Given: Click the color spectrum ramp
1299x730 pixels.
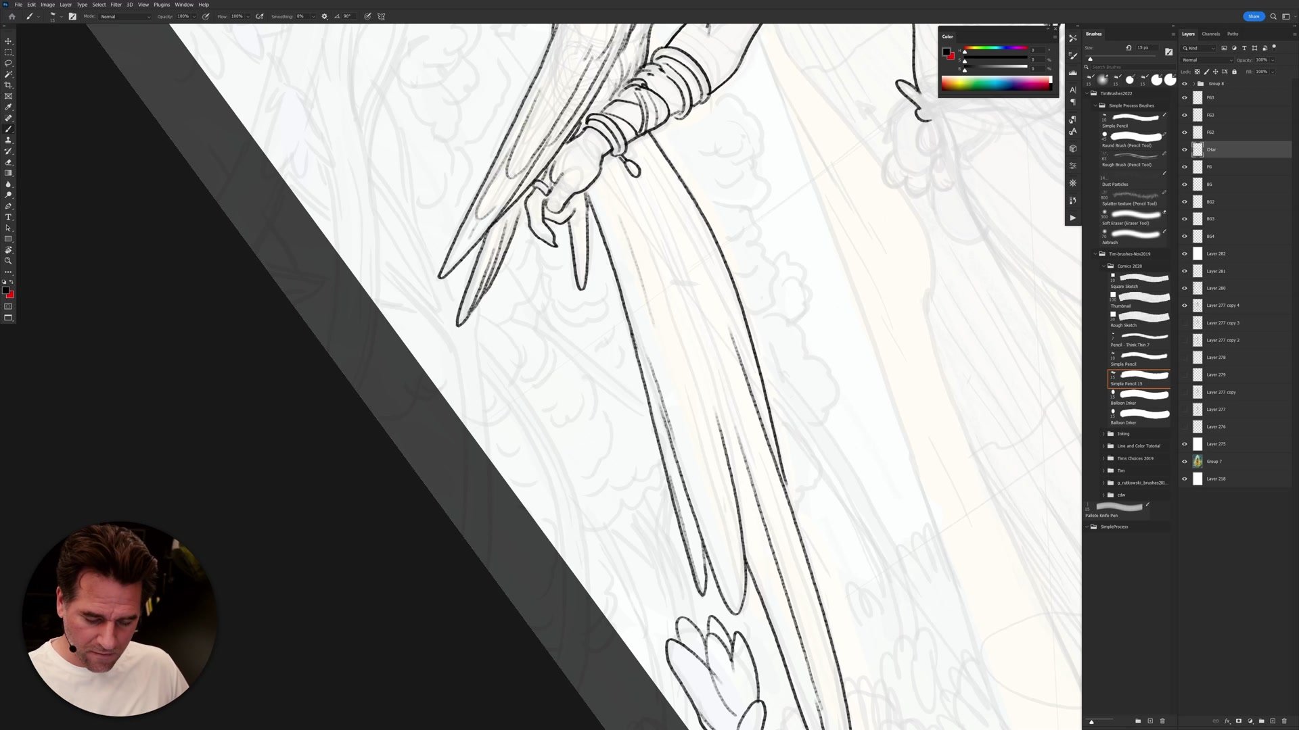Looking at the screenshot, I should coord(996,83).
